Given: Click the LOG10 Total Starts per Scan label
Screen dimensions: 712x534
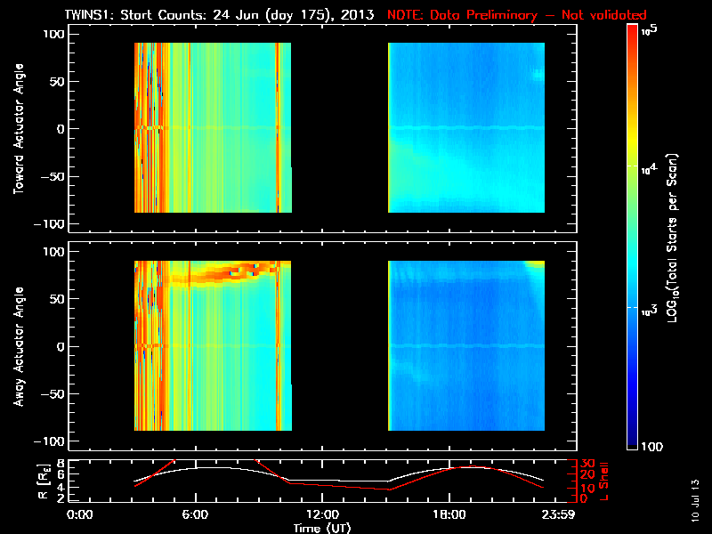Looking at the screenshot, I should (x=672, y=238).
